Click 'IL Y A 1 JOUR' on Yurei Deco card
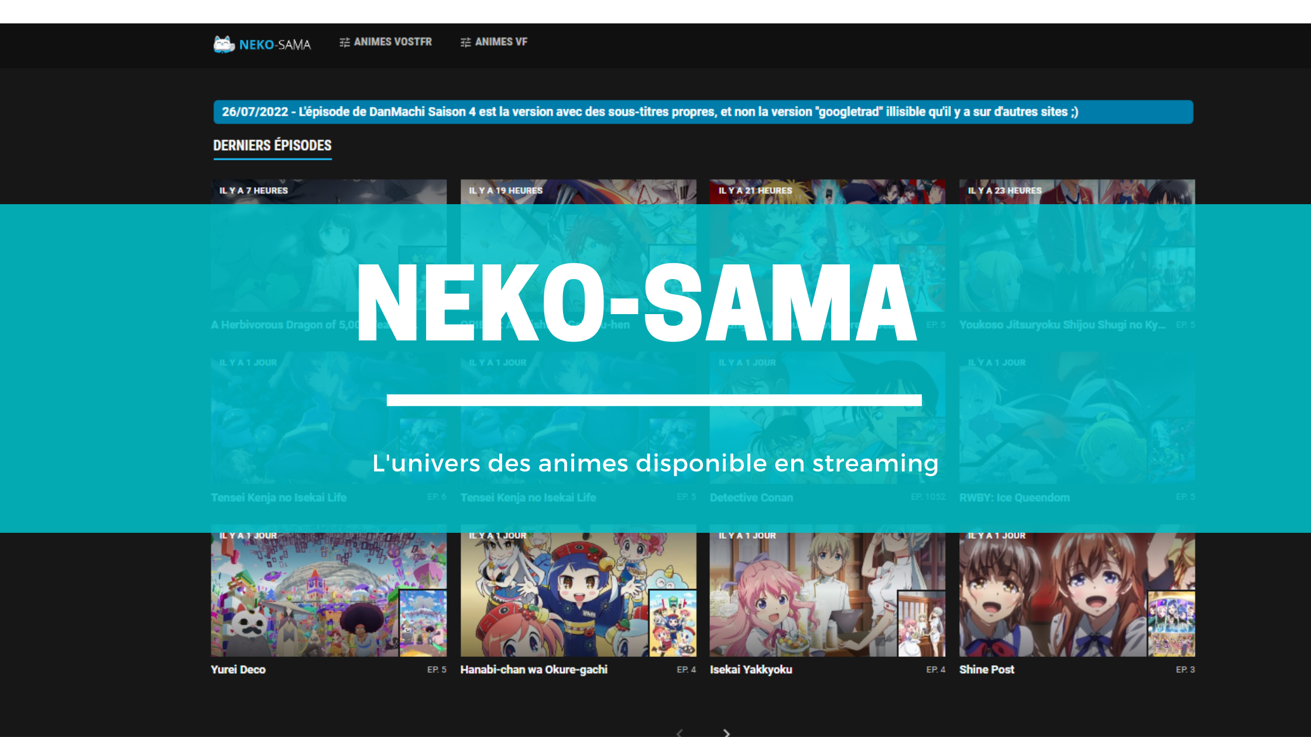This screenshot has width=1311, height=737. point(248,536)
